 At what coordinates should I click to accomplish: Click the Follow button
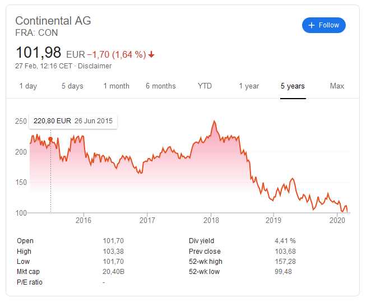tap(324, 25)
